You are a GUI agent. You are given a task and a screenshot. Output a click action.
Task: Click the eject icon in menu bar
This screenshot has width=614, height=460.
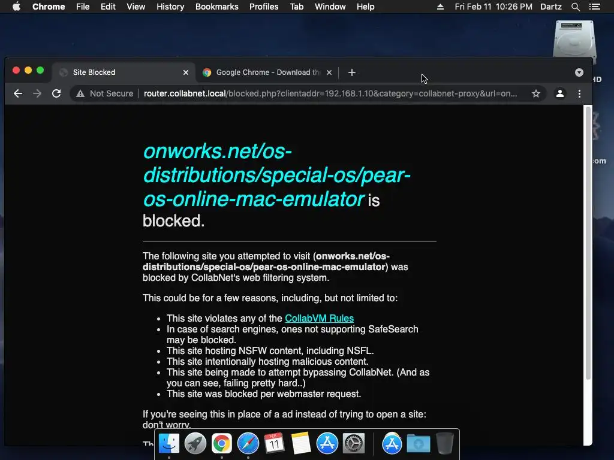coord(440,7)
